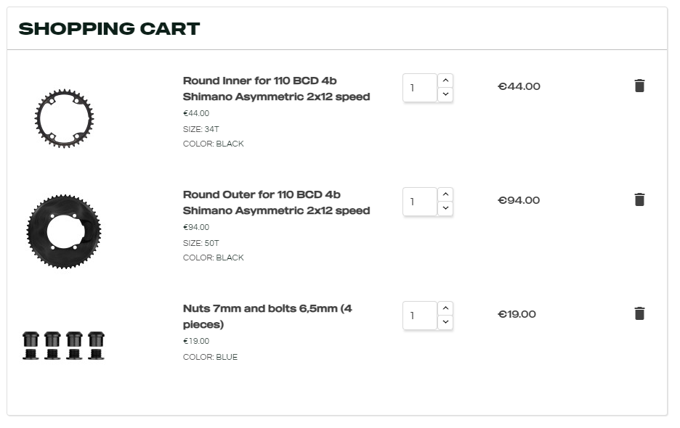
Task: Remove the Round Outer chainring item
Action: tap(639, 200)
